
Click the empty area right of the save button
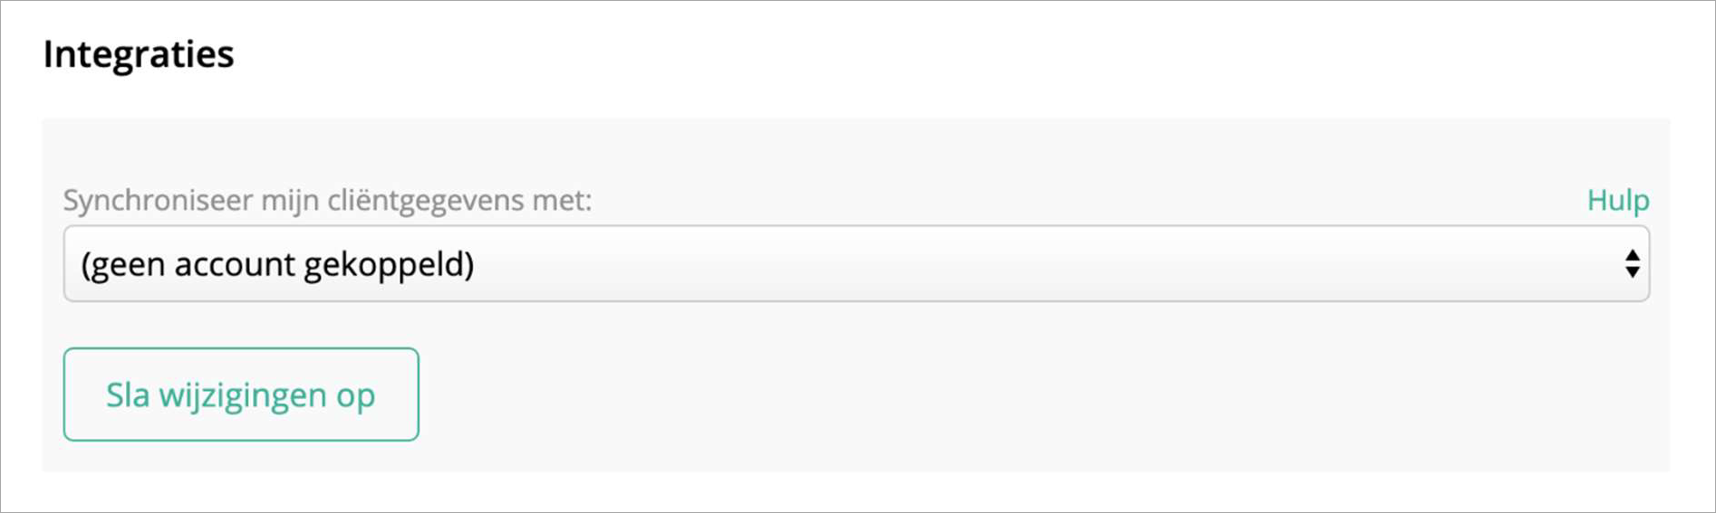997,394
